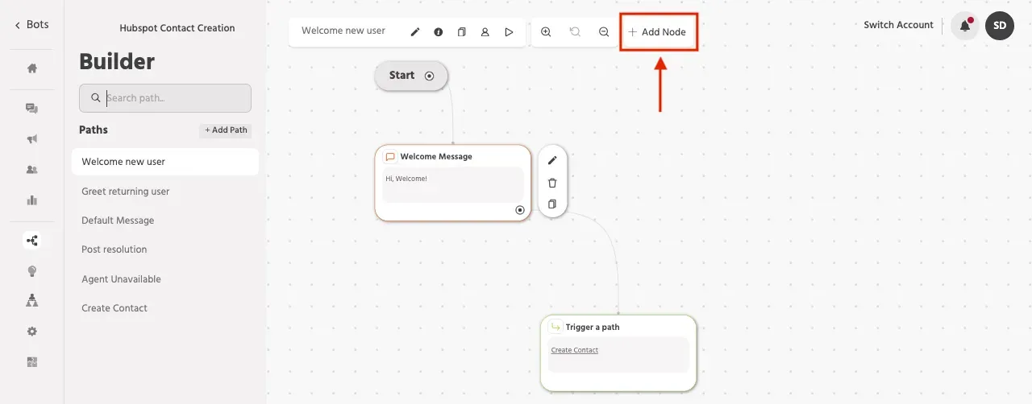Click the pencil edit icon in top toolbar
The width and height of the screenshot is (1032, 404).
[x=415, y=32]
